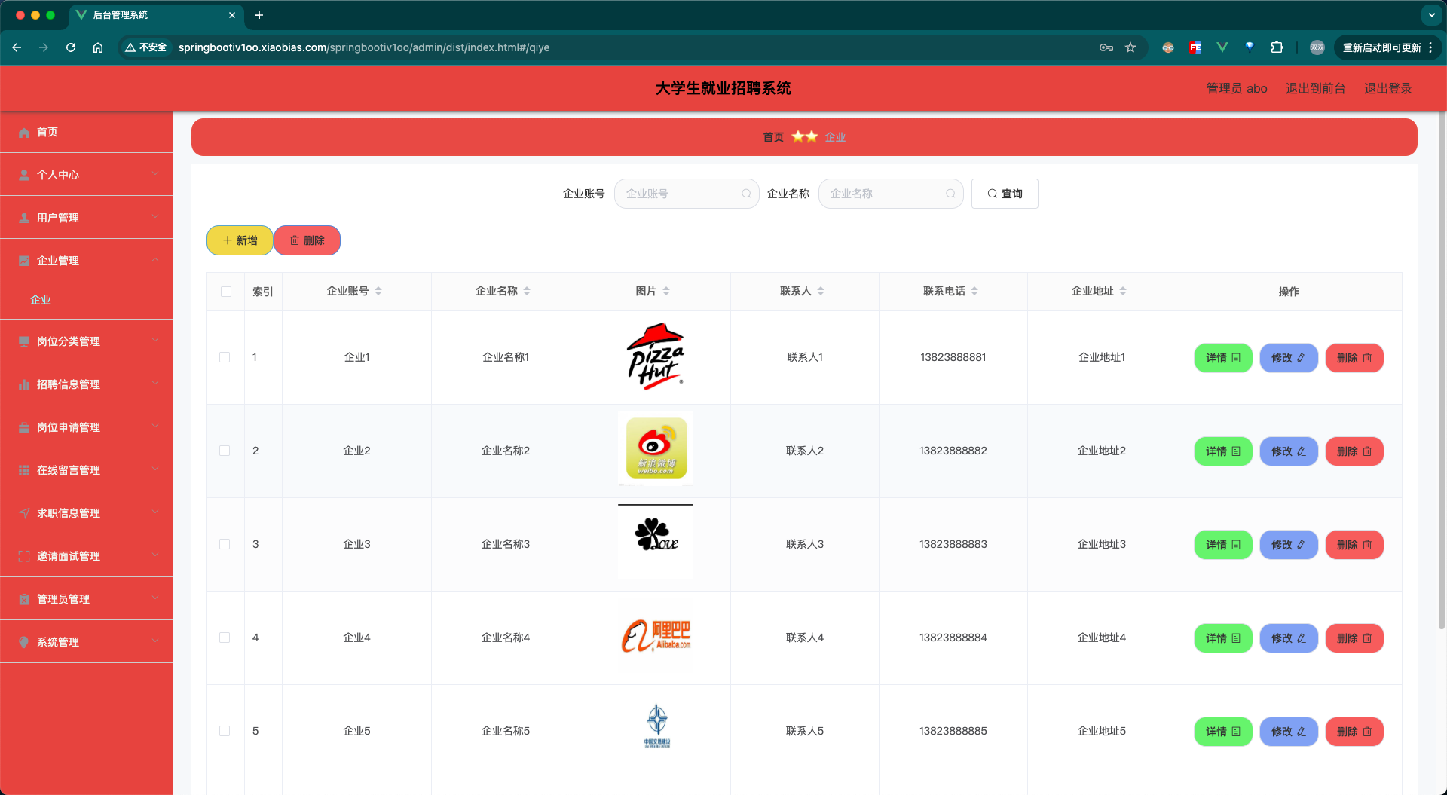The height and width of the screenshot is (795, 1447).
Task: Expand the 系统管理 menu chevron
Action: tap(155, 641)
